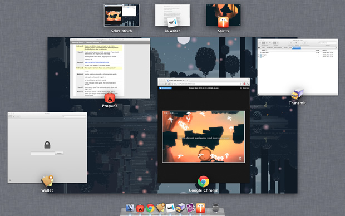The height and width of the screenshot is (216, 345).
Task: Click the Google Chrome Dock icon
Action: 150,208
